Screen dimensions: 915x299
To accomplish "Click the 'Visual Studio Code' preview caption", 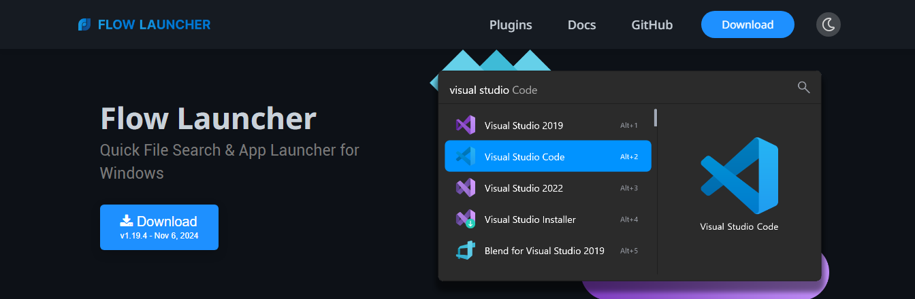I will (x=739, y=227).
